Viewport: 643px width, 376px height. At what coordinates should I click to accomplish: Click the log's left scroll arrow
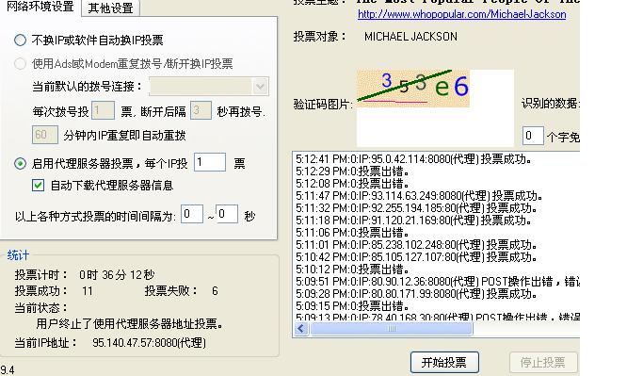point(301,328)
